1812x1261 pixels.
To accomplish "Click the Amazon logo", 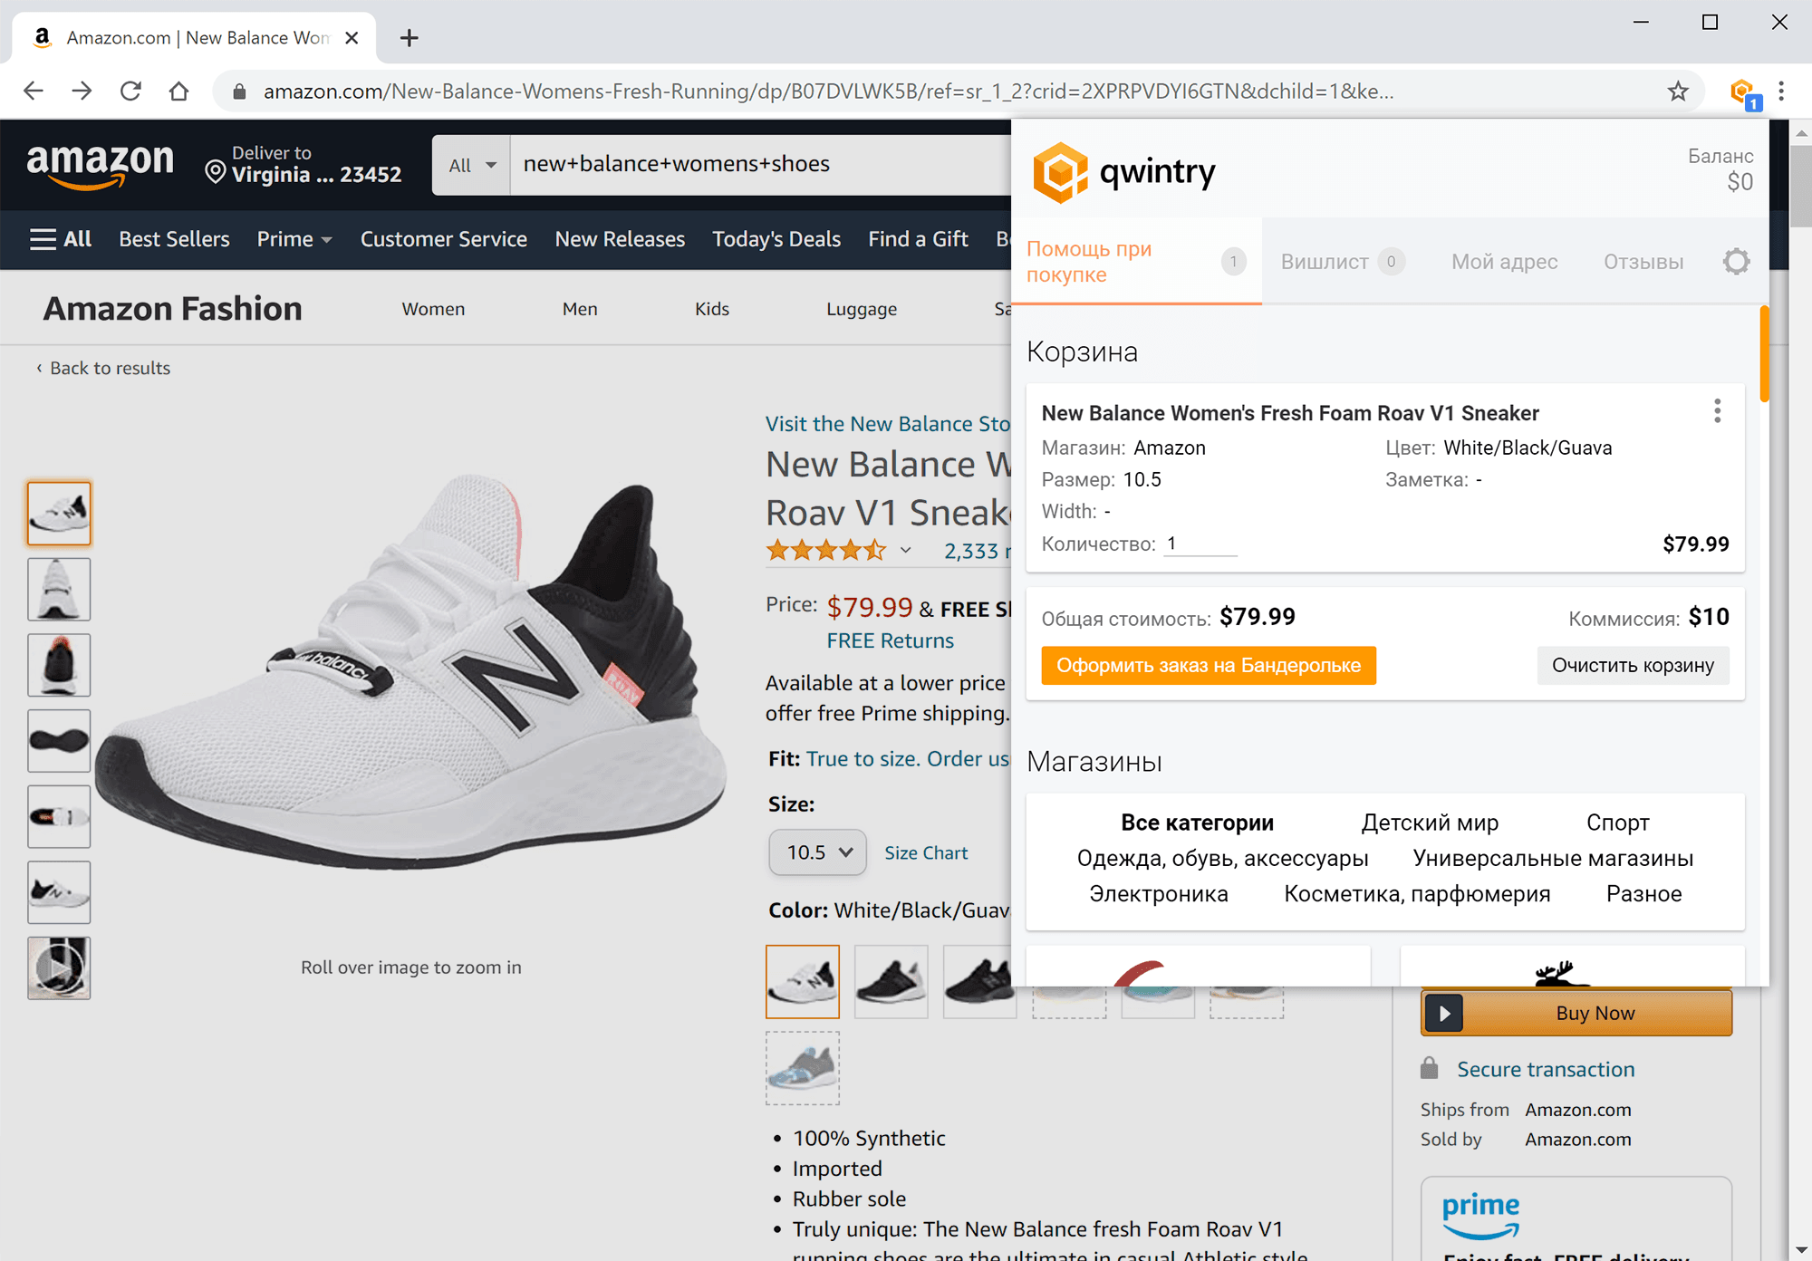I will tap(100, 165).
